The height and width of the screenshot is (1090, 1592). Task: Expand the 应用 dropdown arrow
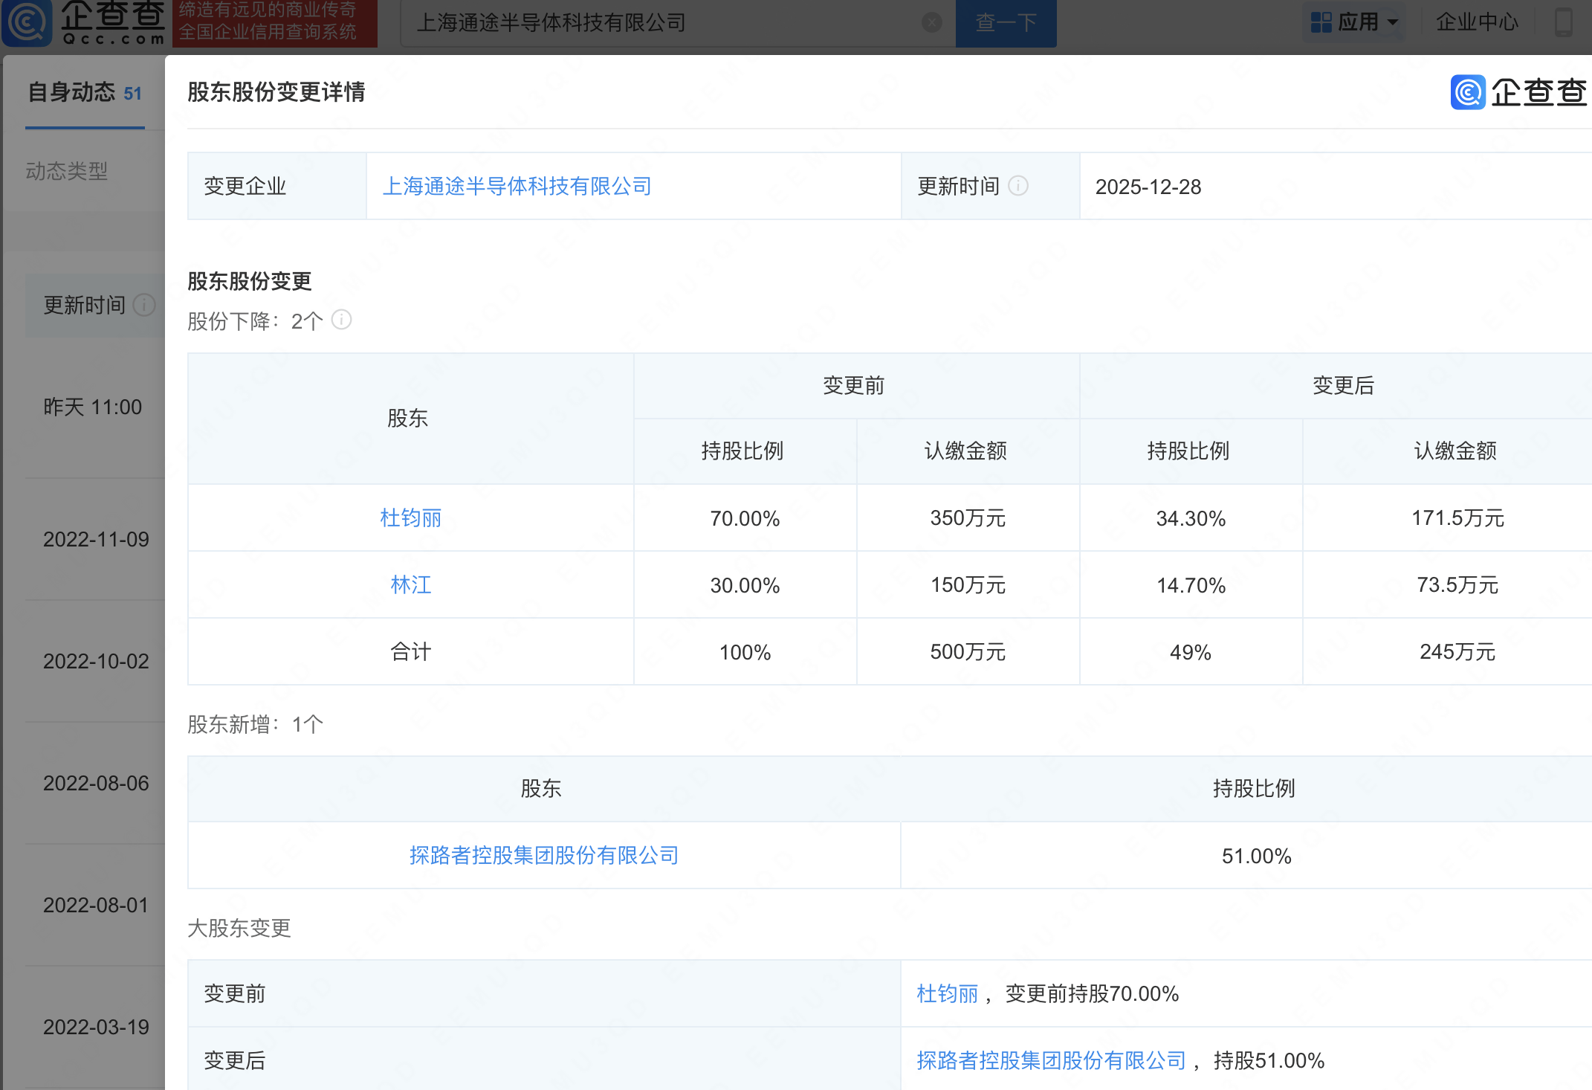pos(1393,22)
